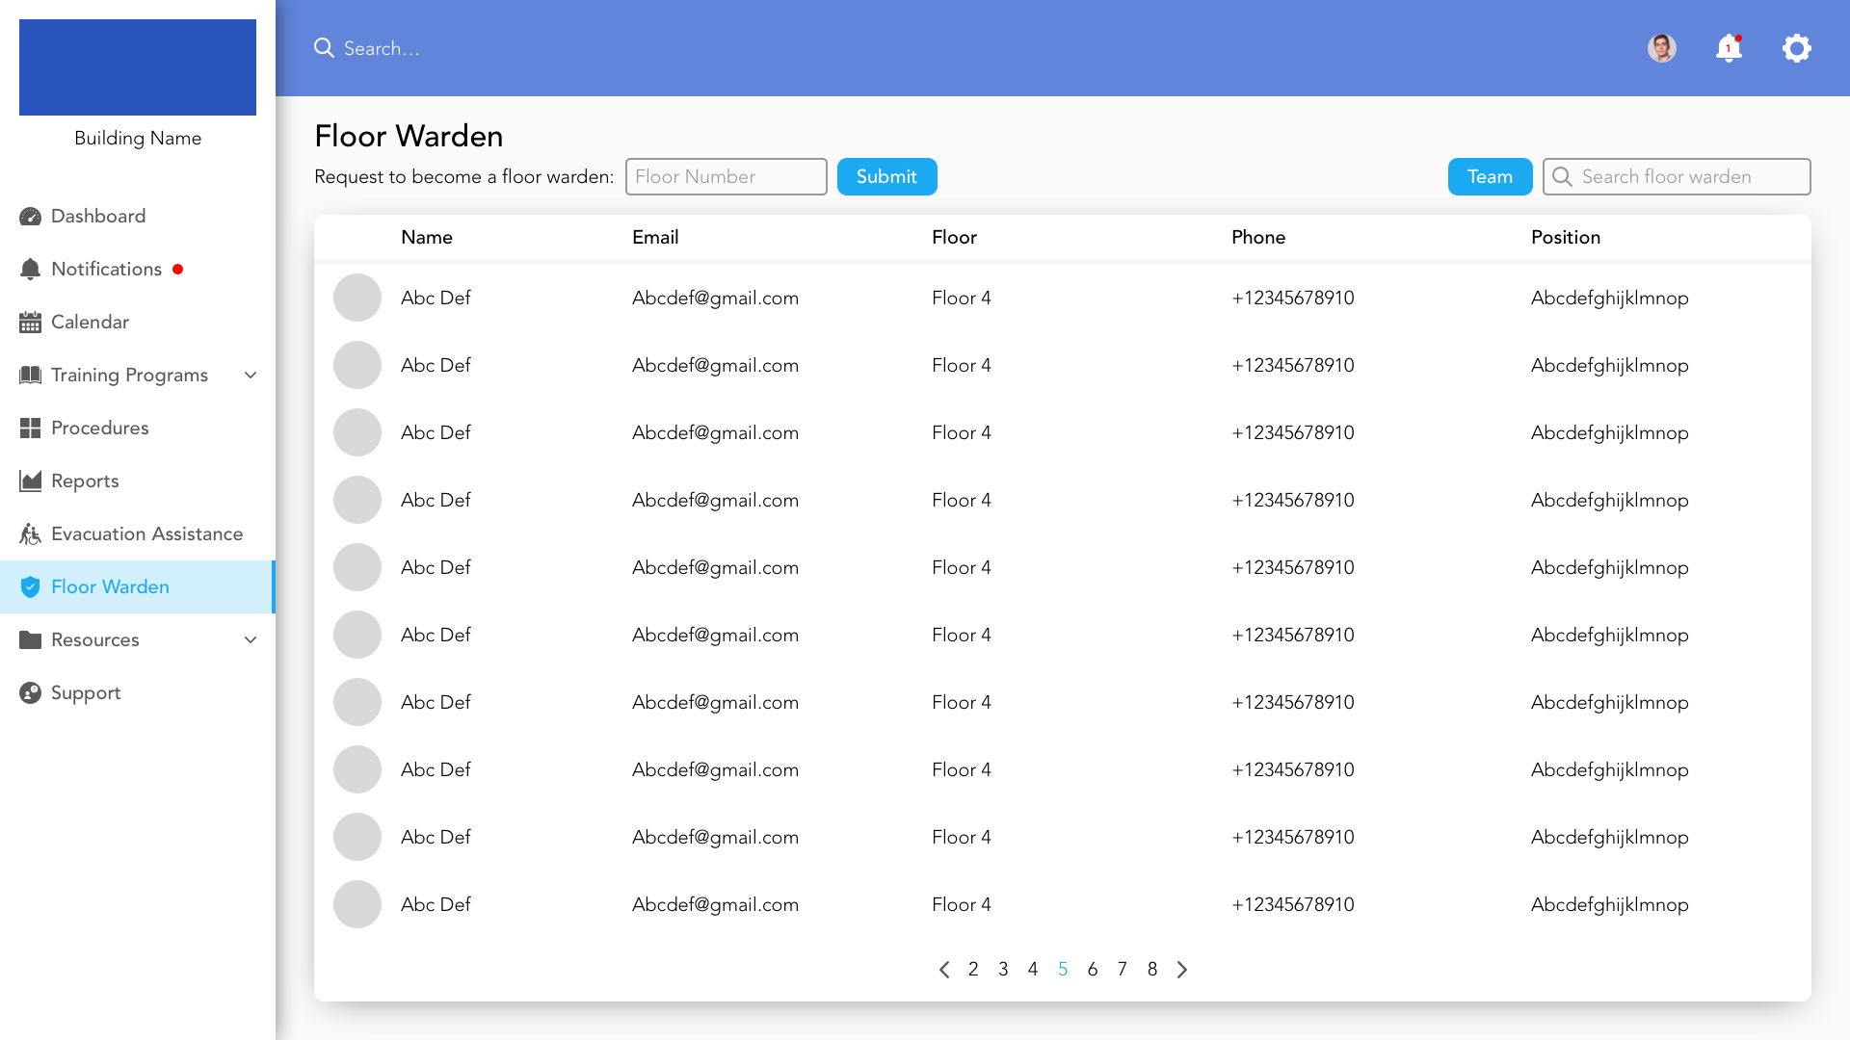1850x1040 pixels.
Task: Jump to page 7 in pagination
Action: 1123,970
